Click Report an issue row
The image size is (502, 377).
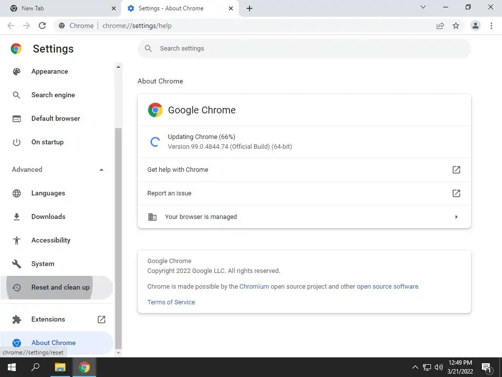(x=304, y=193)
